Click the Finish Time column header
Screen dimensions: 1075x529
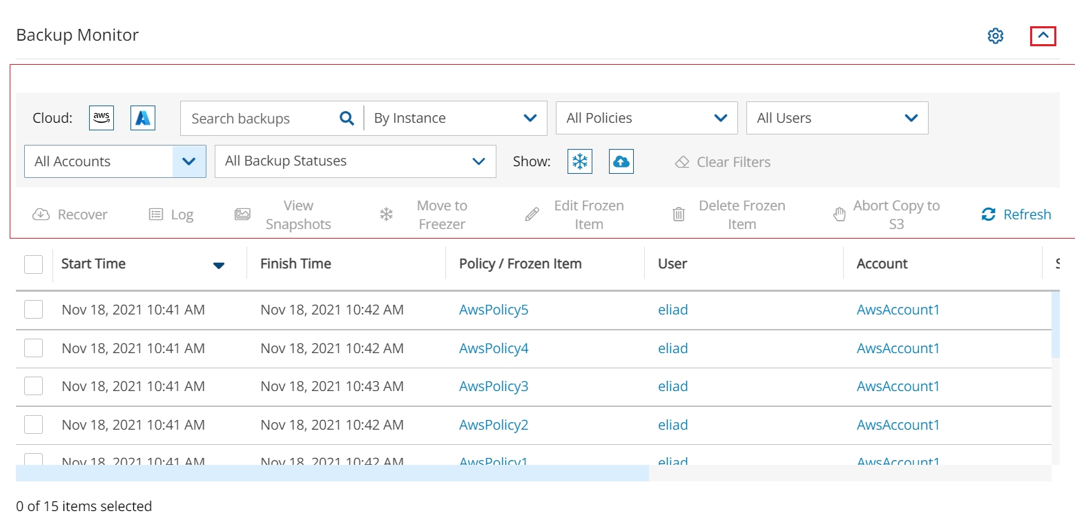pyautogui.click(x=296, y=264)
